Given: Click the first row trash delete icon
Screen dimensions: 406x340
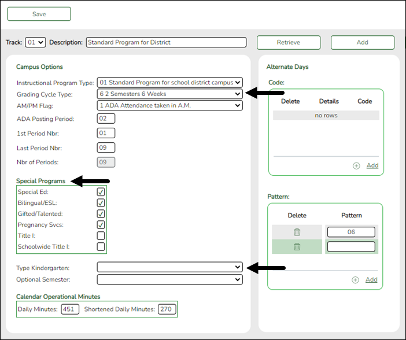Looking at the screenshot, I should coord(297,232).
